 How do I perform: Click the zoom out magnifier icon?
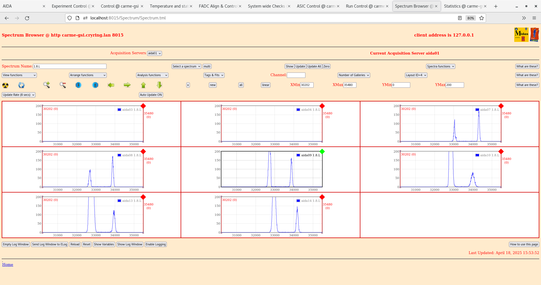63,85
